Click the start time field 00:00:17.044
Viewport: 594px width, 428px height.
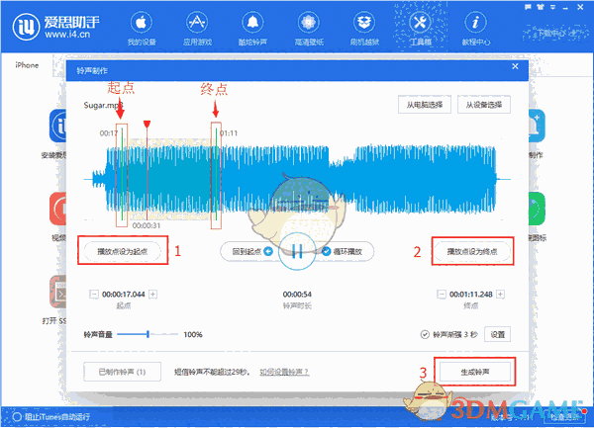pos(124,295)
